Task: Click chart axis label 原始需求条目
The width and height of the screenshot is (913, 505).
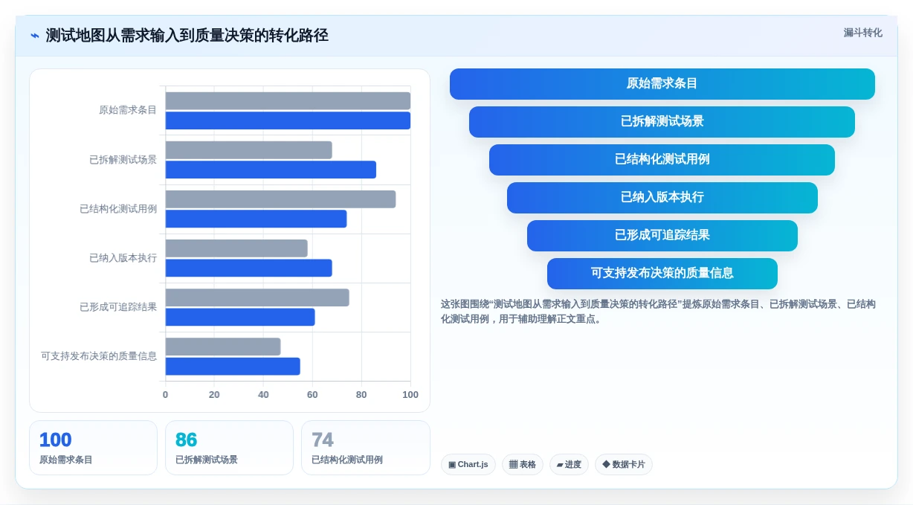Action: (x=128, y=110)
